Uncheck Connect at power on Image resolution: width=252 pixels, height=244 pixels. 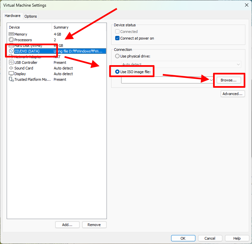pyautogui.click(x=117, y=38)
